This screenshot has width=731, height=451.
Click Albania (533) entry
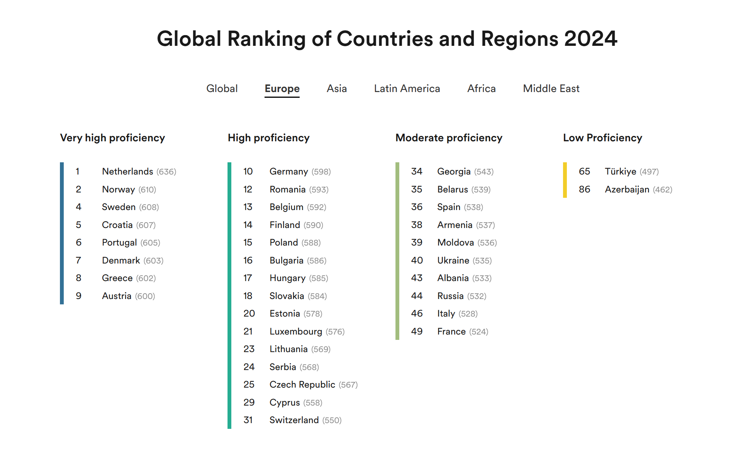click(464, 278)
